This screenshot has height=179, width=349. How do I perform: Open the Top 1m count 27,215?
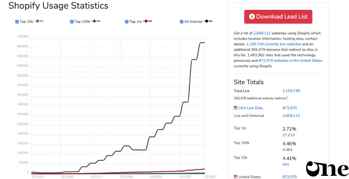point(288,135)
